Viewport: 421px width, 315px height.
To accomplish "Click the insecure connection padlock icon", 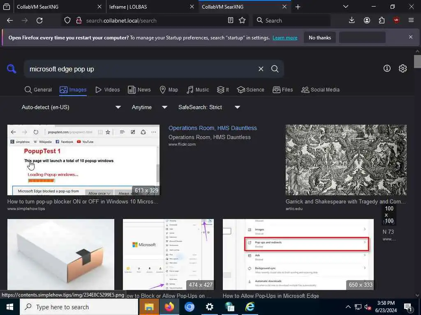I will (79, 21).
